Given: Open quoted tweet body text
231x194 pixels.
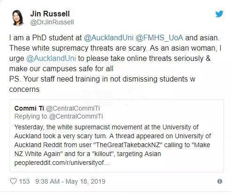Looking at the screenshot, I should click(112, 145).
